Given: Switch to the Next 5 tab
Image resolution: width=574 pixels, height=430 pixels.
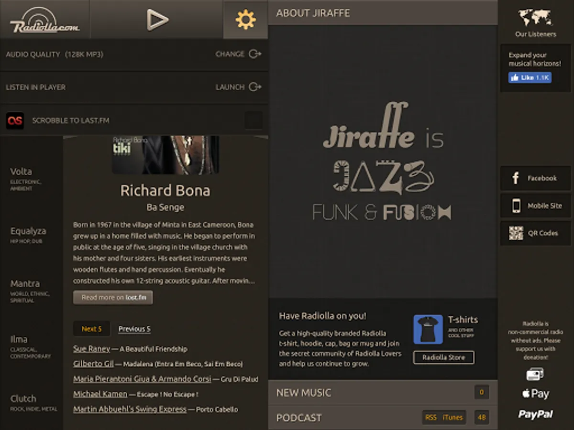Looking at the screenshot, I should pos(91,329).
